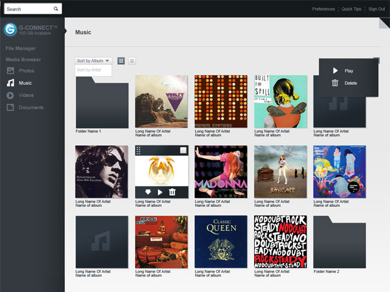Open the Madonna album thumbnail
The width and height of the screenshot is (390, 292).
pyautogui.click(x=221, y=171)
